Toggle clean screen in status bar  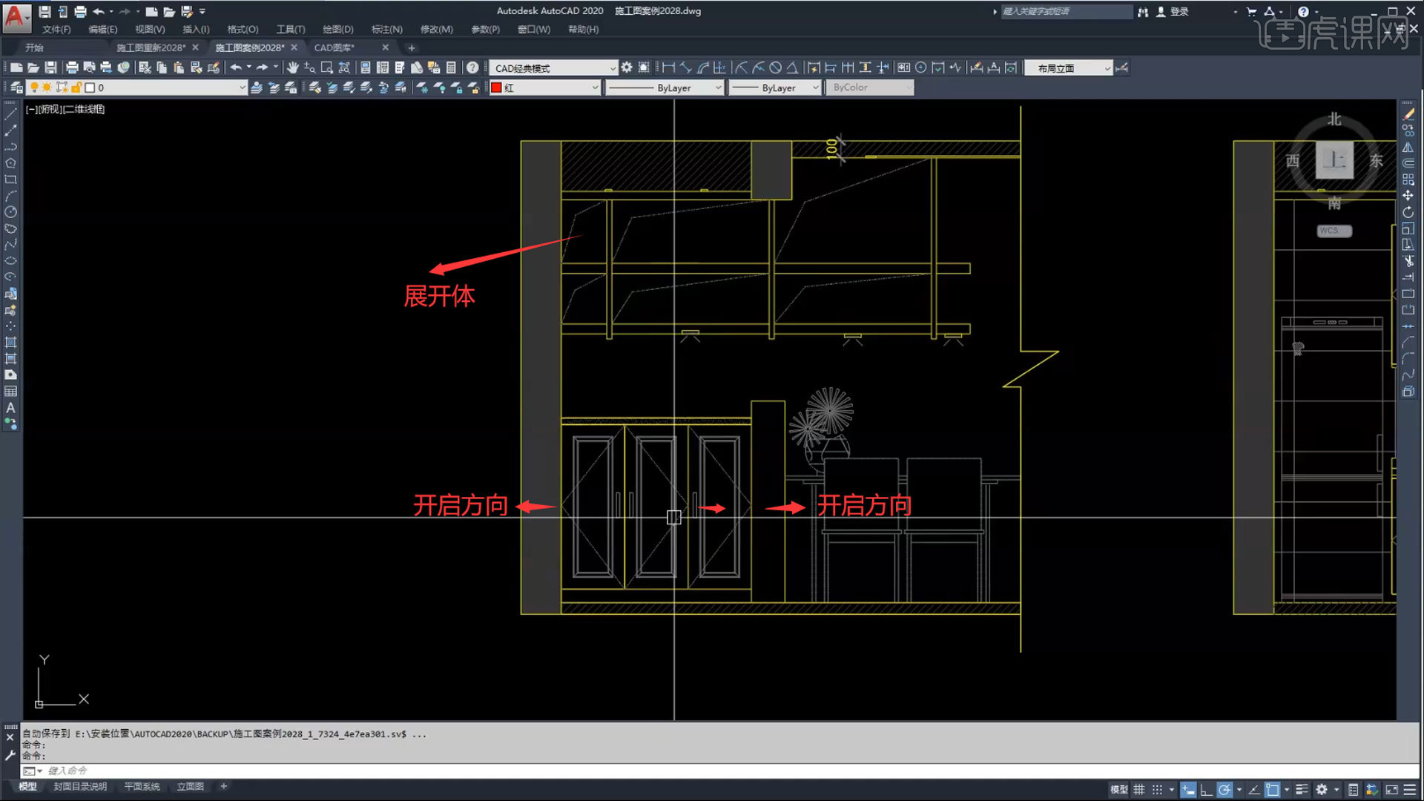point(1391,790)
